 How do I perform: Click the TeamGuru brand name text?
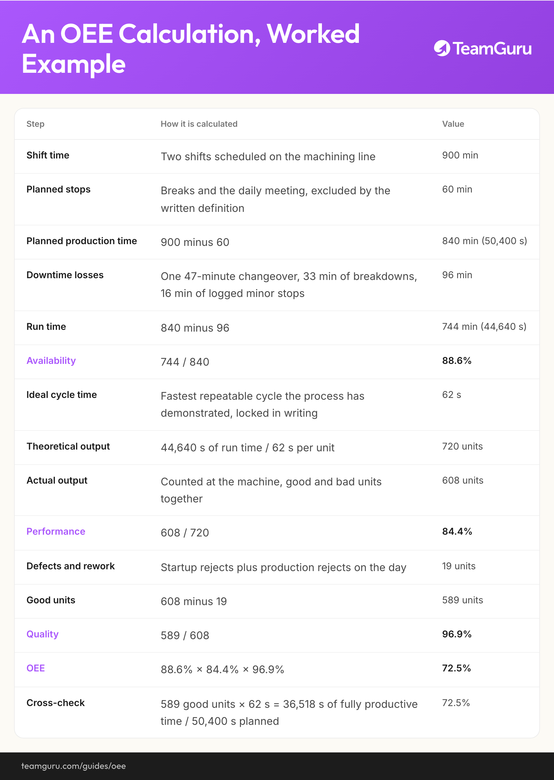492,48
